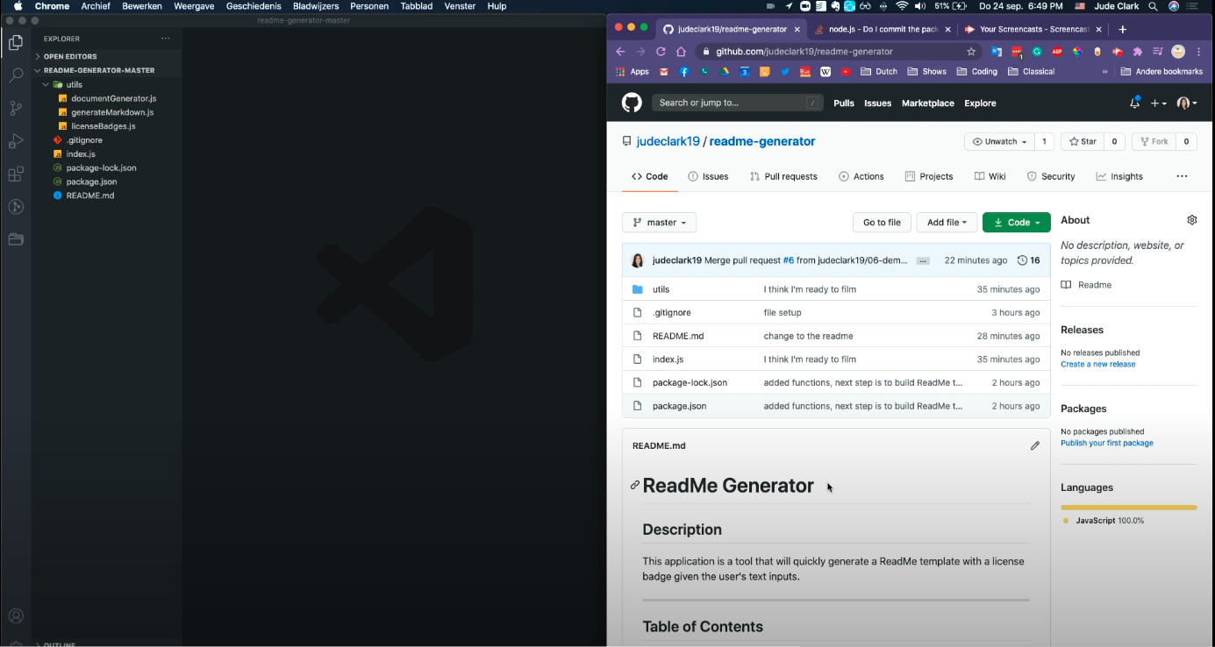Viewport: 1215px width, 647px height.
Task: Bookmark this page with the star icon
Action: point(971,52)
